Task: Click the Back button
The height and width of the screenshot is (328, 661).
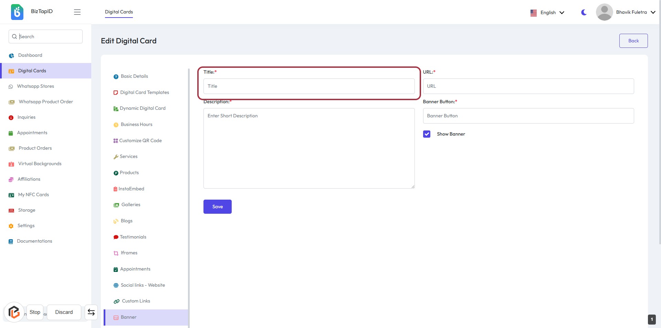Action: (633, 41)
